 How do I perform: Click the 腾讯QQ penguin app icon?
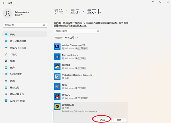click(57, 97)
